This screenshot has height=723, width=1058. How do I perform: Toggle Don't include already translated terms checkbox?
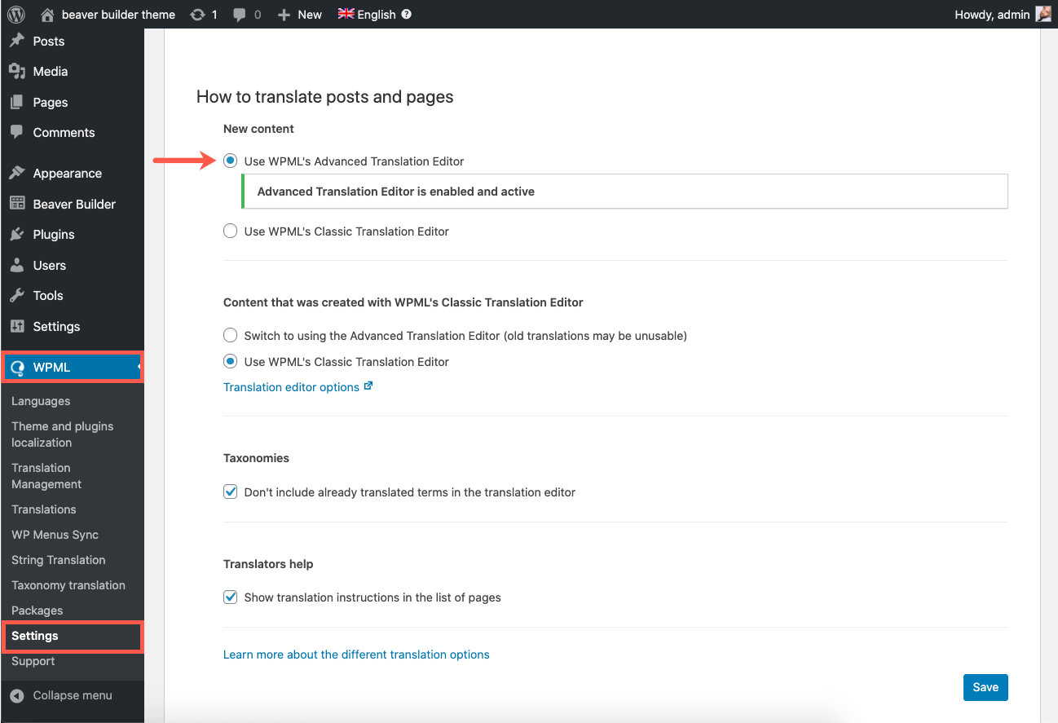(230, 492)
